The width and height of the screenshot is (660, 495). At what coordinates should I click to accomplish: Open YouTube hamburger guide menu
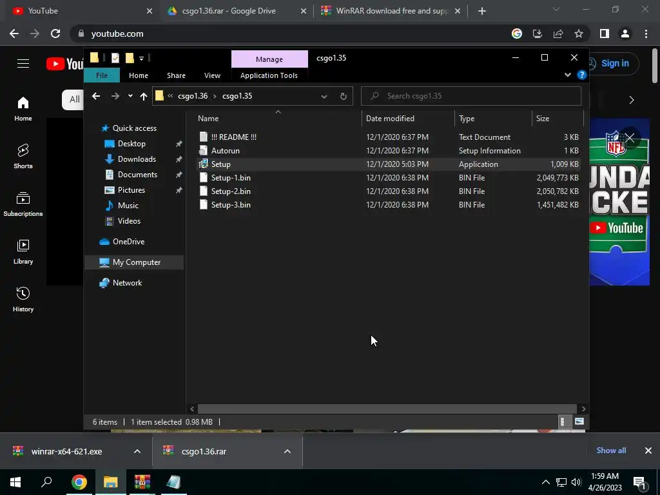[x=23, y=64]
